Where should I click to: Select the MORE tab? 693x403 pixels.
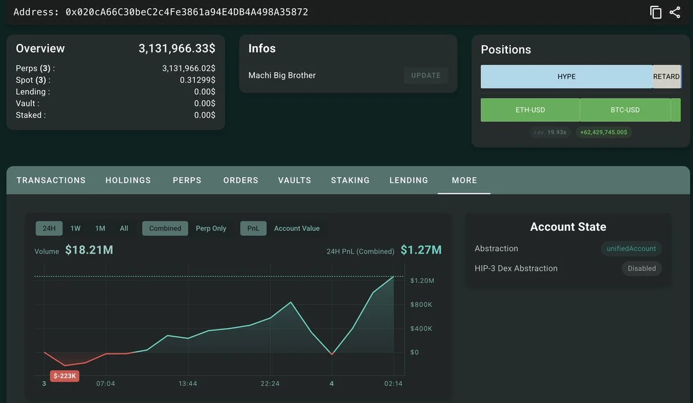pos(464,180)
